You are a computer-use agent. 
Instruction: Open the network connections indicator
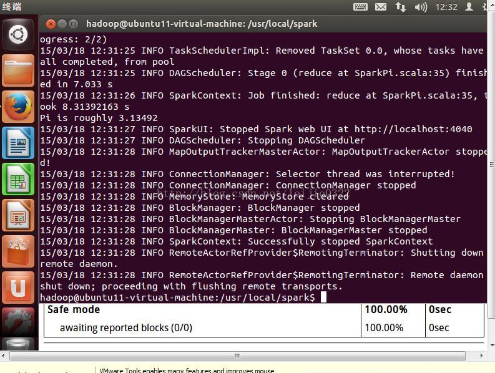click(401, 7)
